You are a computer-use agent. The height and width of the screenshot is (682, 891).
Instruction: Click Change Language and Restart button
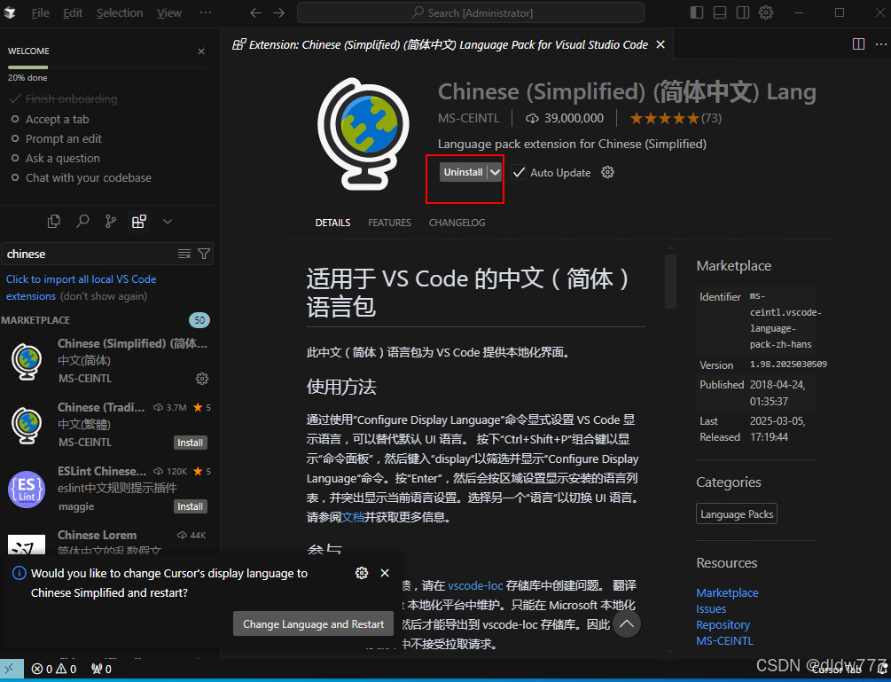pos(313,624)
